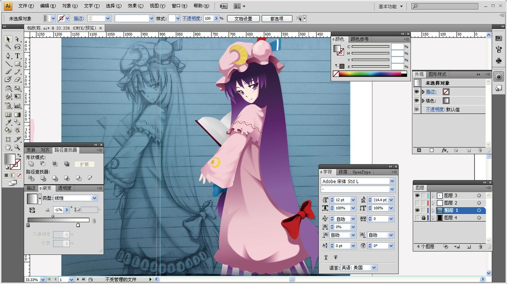Expand the 图层 3 layer contents

click(433, 196)
